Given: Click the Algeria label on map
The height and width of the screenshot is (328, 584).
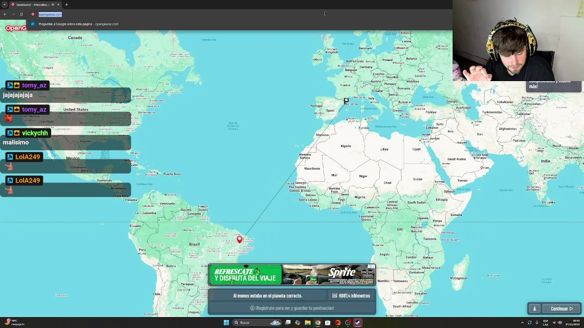Looking at the screenshot, I should pyautogui.click(x=346, y=146).
